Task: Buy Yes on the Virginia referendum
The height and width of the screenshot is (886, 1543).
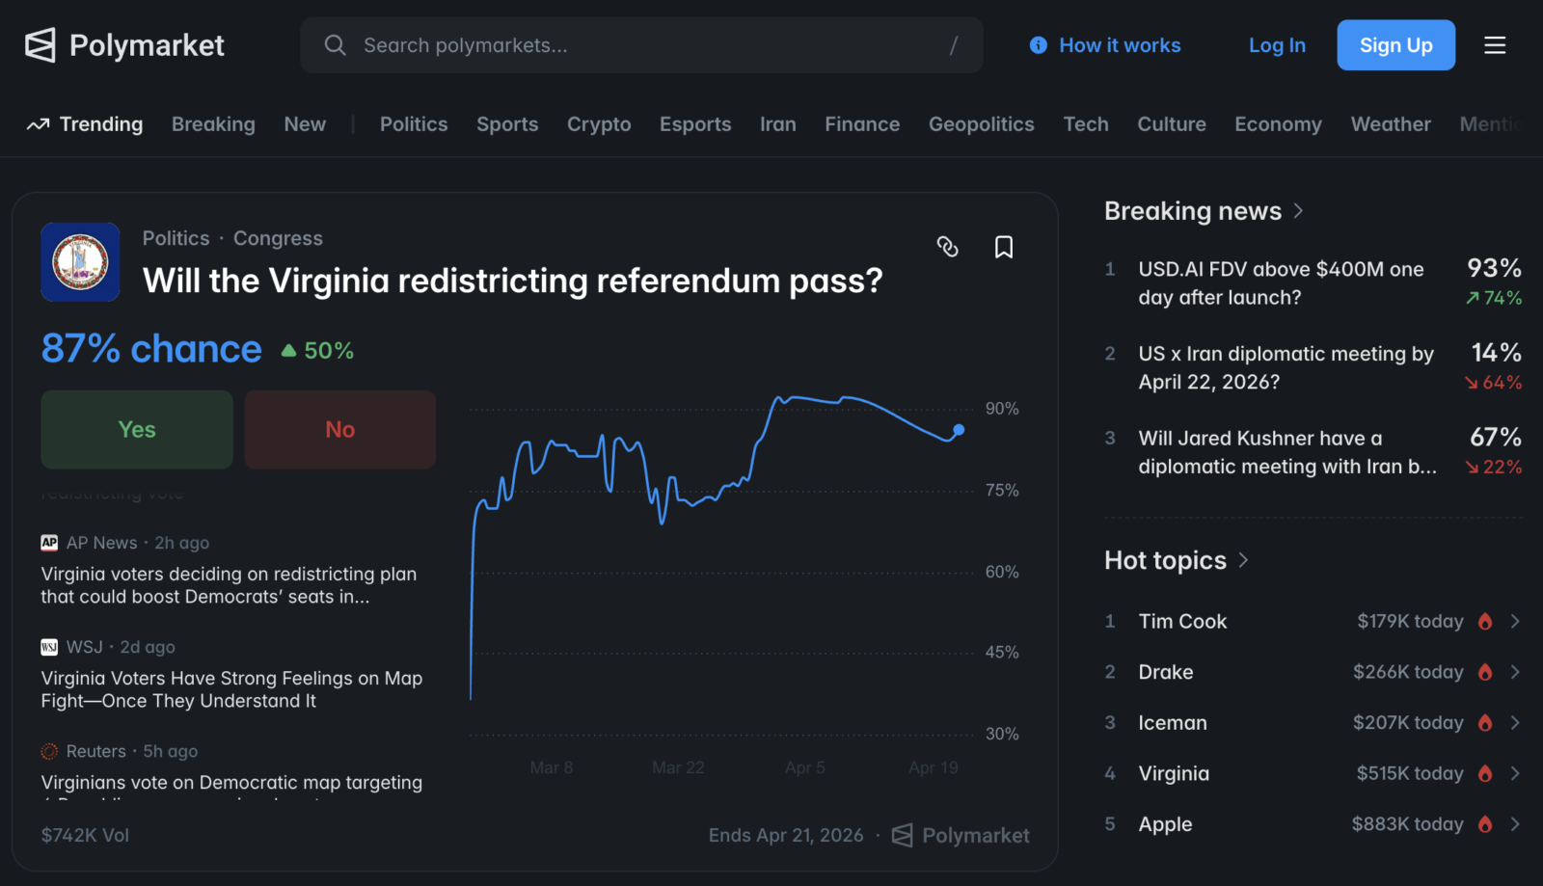Action: point(137,430)
